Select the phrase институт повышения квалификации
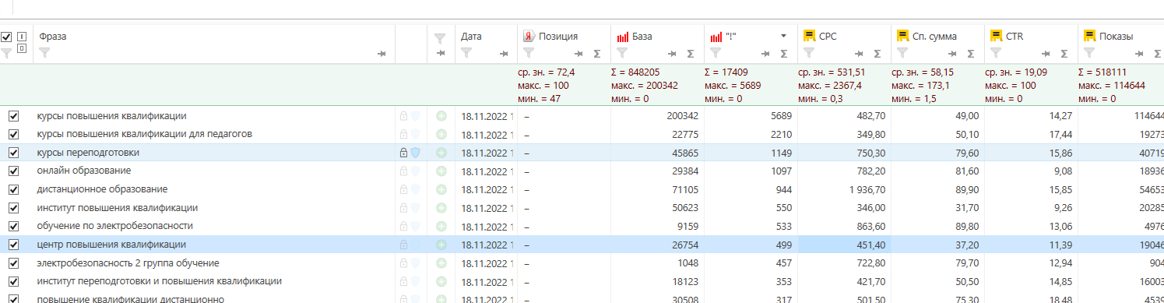1164x303 pixels. 118,208
